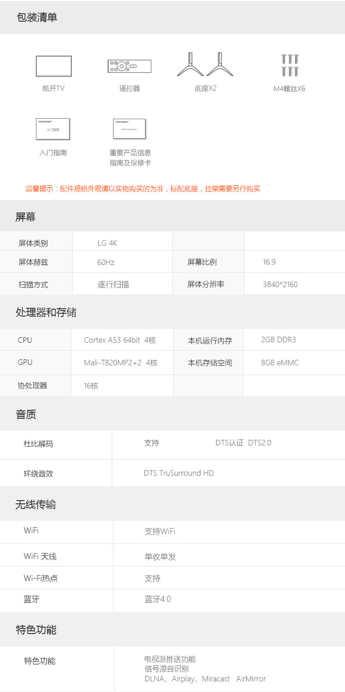The image size is (345, 692).
Task: Open the 入门指南 booklet icon
Action: [x=53, y=129]
